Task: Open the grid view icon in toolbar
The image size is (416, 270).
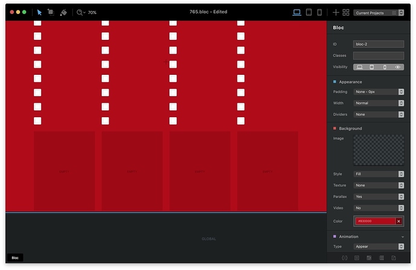Action: 346,12
